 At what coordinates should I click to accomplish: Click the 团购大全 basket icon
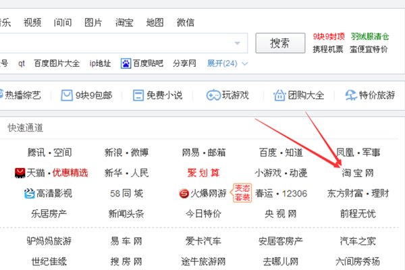tap(279, 95)
